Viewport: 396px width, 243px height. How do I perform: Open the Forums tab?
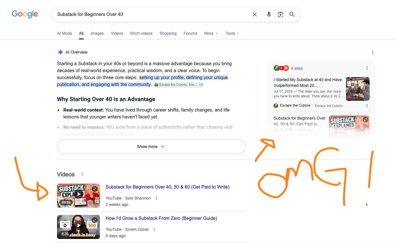pos(190,33)
